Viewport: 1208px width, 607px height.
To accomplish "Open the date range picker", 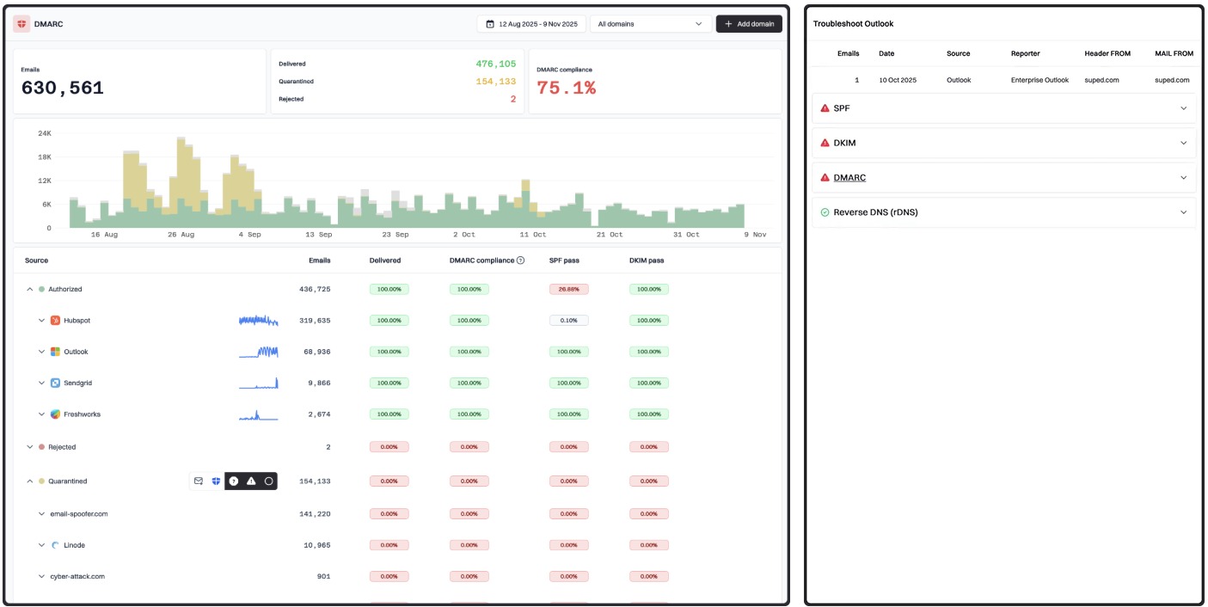I will click(530, 24).
